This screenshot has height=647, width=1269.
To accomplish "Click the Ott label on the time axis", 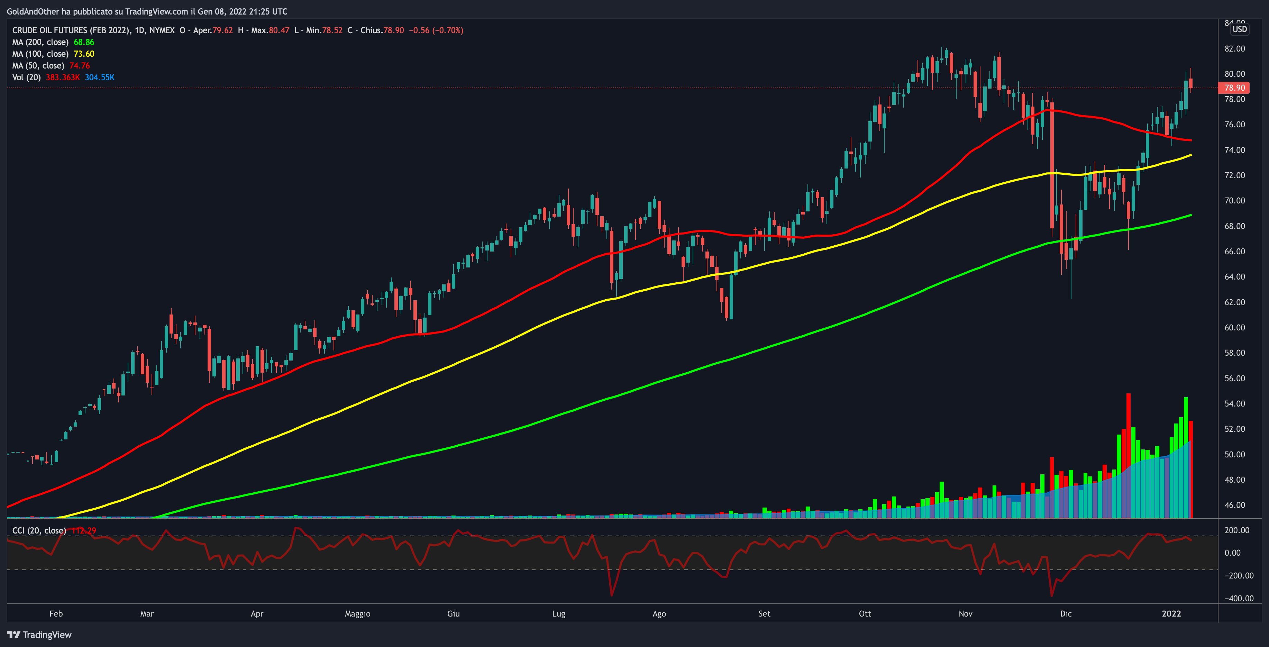I will coord(865,613).
